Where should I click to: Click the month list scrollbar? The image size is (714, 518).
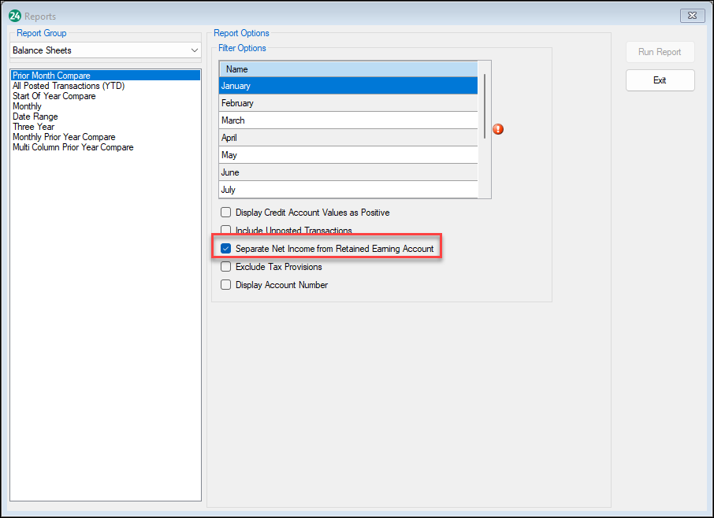(x=484, y=126)
